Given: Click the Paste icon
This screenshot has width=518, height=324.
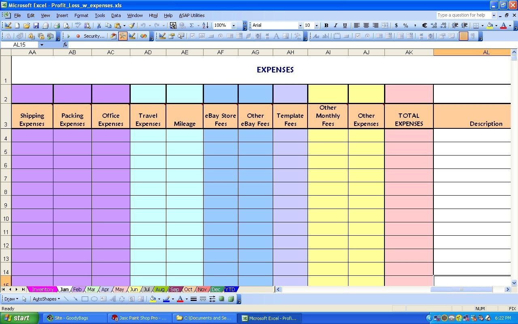Looking at the screenshot, I should (x=118, y=25).
